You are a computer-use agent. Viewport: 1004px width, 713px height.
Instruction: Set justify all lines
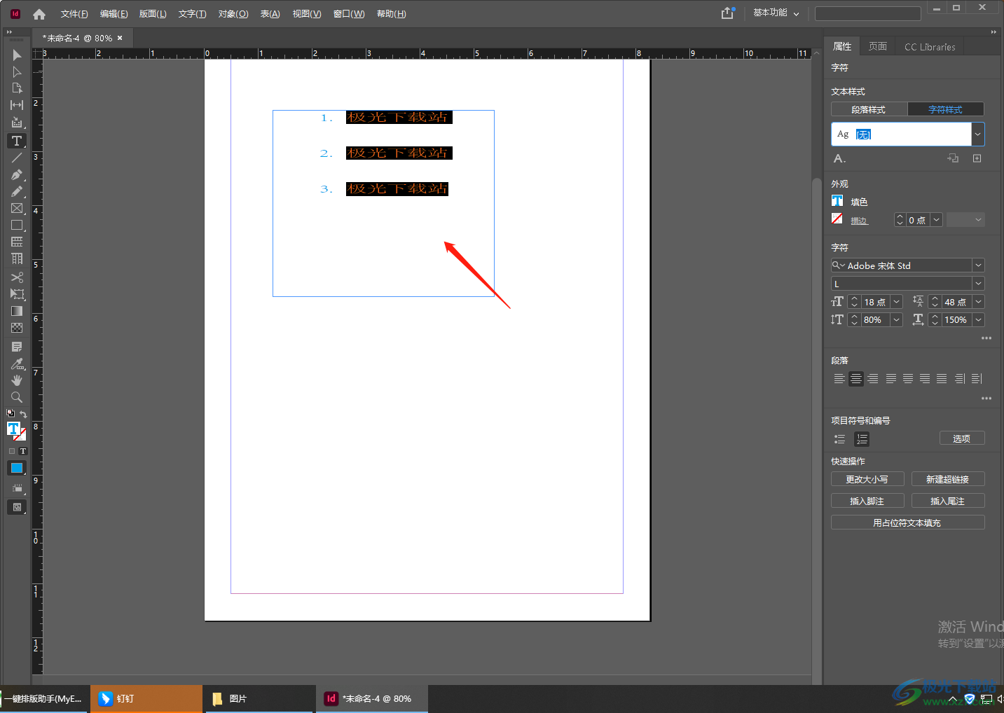pyautogui.click(x=942, y=379)
